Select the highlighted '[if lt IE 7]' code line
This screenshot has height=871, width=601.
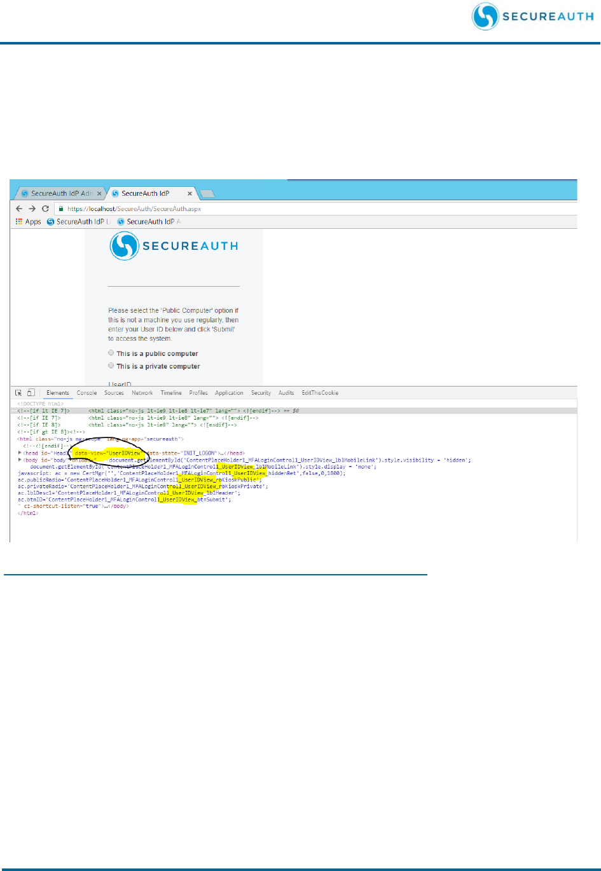294,411
